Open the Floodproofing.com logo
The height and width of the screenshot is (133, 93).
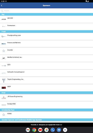(4, 36)
